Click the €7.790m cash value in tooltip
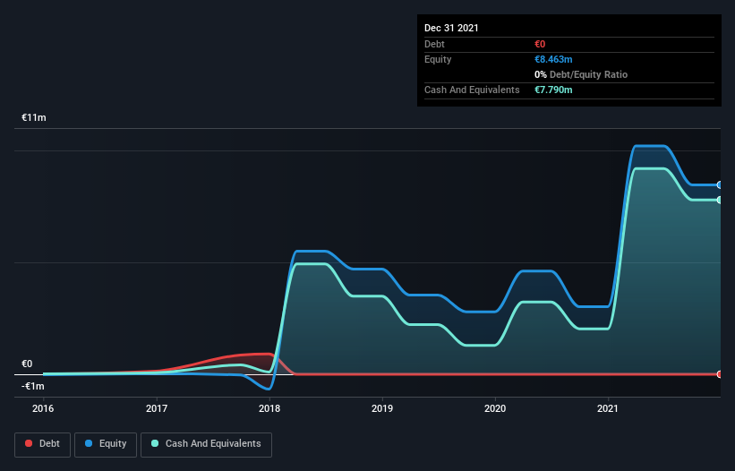This screenshot has width=735, height=471. [553, 90]
